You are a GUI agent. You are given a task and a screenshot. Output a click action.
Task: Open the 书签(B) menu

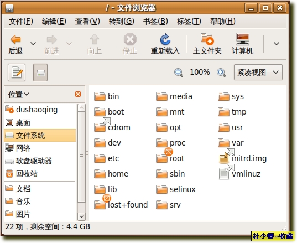point(155,21)
